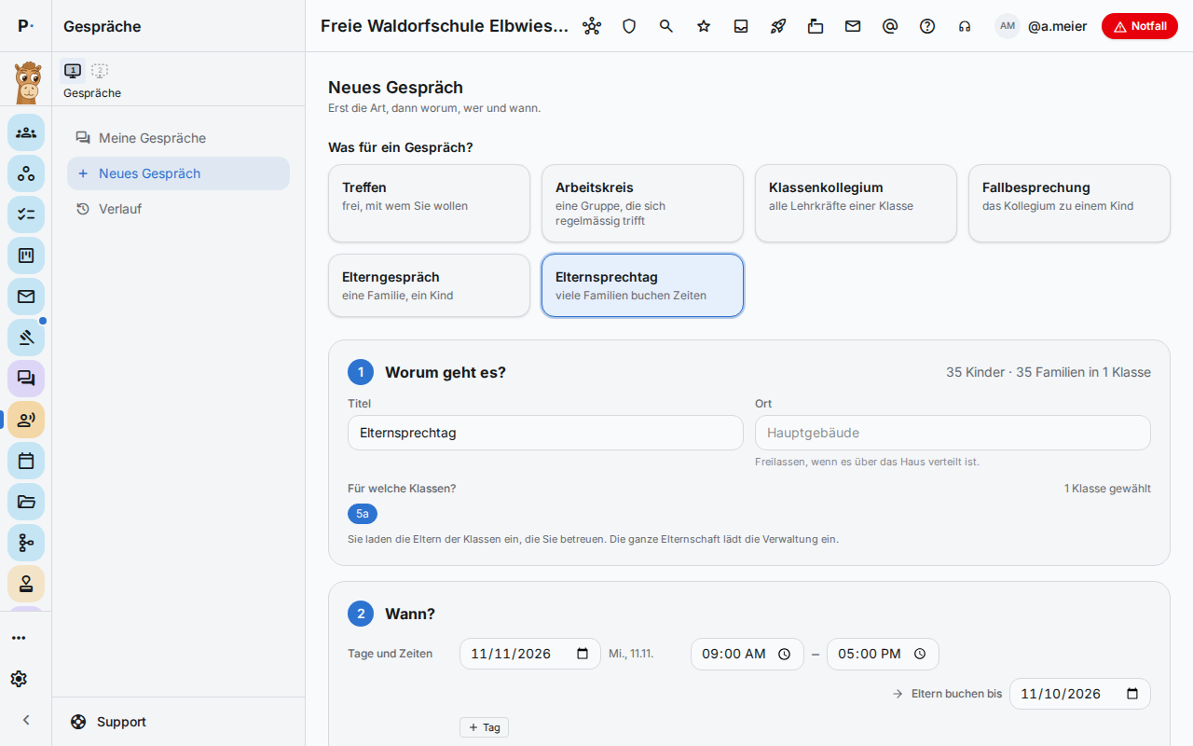Select the Arbeitskreis conversation type
The height and width of the screenshot is (746, 1193).
click(x=642, y=203)
